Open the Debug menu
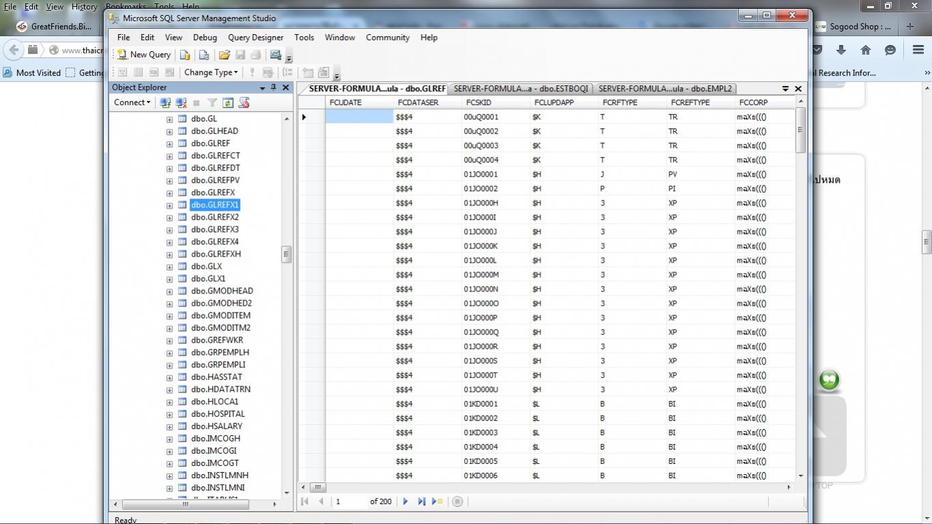Viewport: 932px width, 524px height. (x=205, y=38)
